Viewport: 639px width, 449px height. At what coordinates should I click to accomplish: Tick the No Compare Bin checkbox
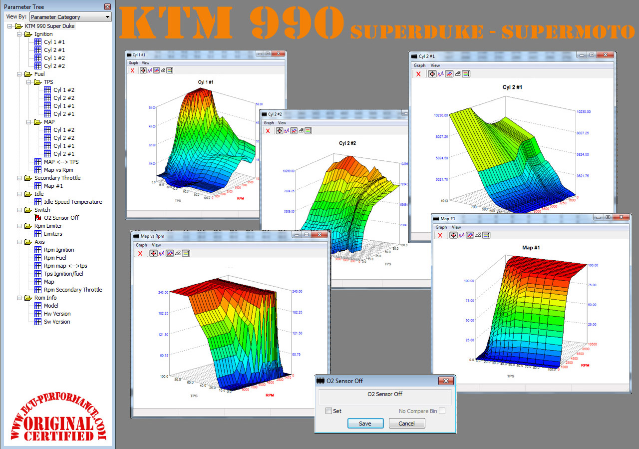tap(442, 411)
